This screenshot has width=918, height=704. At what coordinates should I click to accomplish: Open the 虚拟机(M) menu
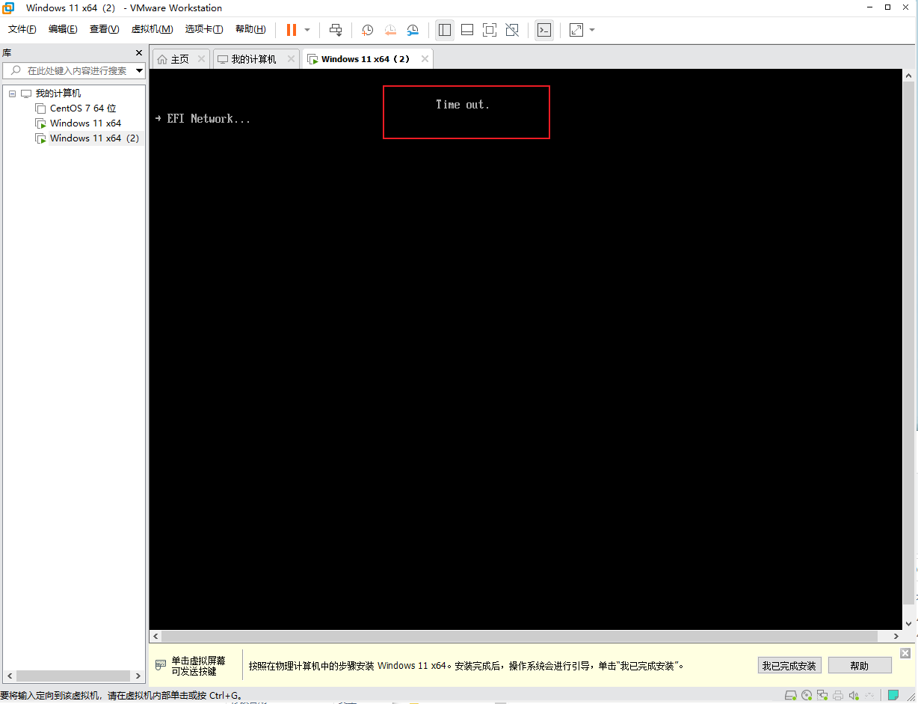pyautogui.click(x=152, y=29)
